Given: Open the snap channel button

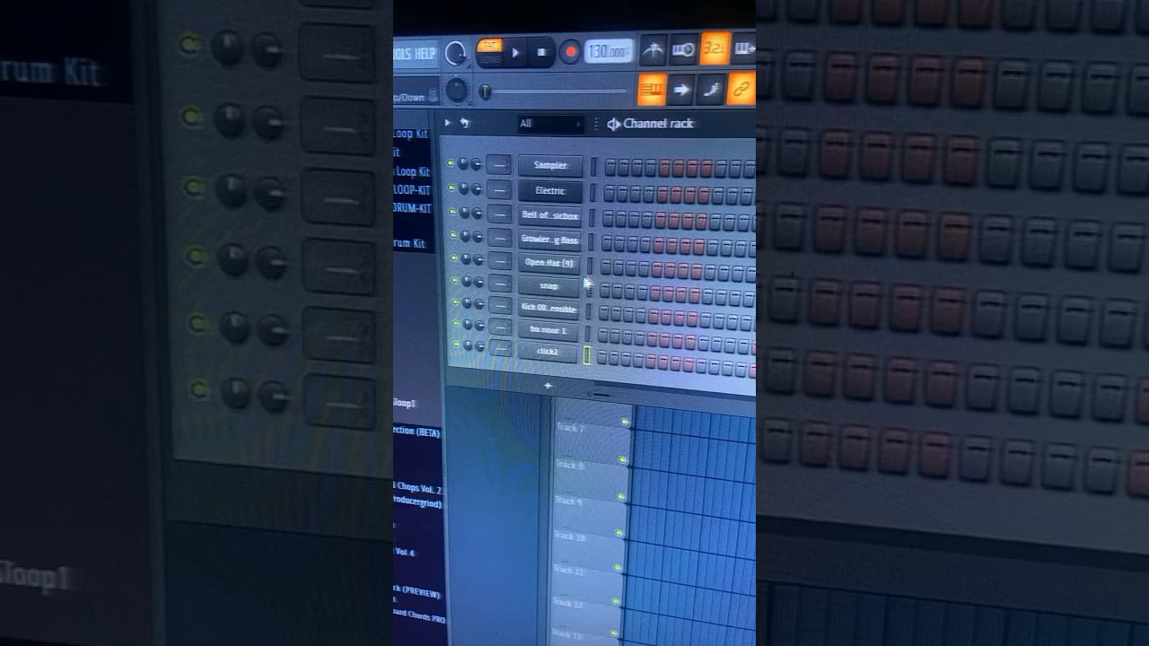Looking at the screenshot, I should point(548,286).
